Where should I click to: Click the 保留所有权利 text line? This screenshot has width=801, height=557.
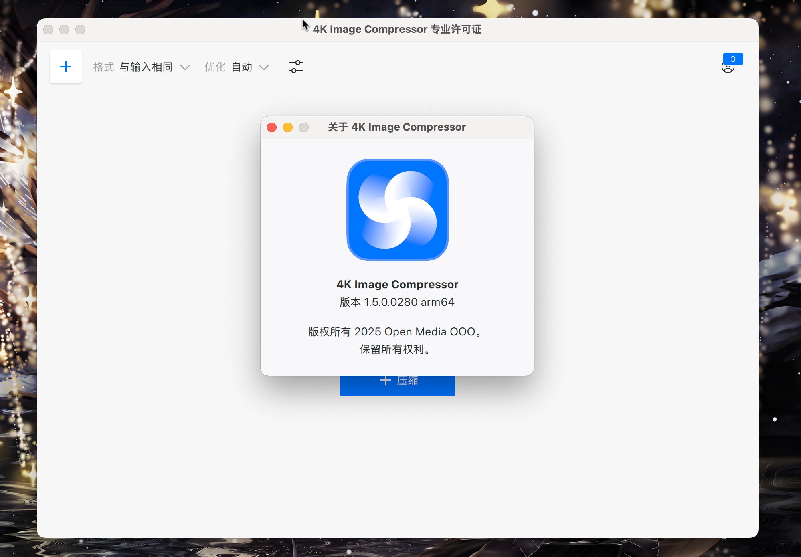coord(395,349)
